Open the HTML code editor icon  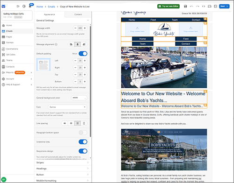click(204, 6)
